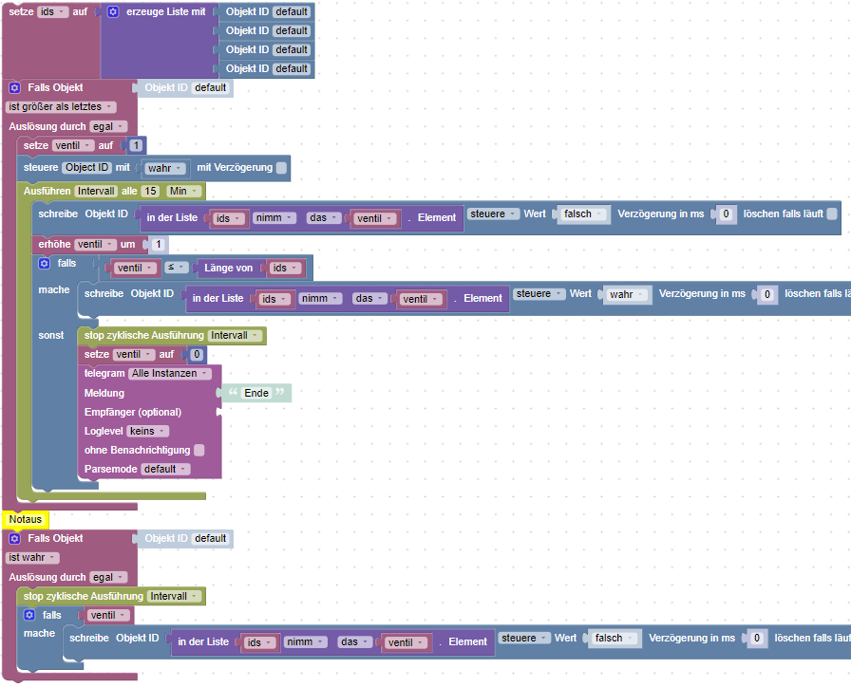Open the 'ist wahr' condition dropdown

point(32,557)
